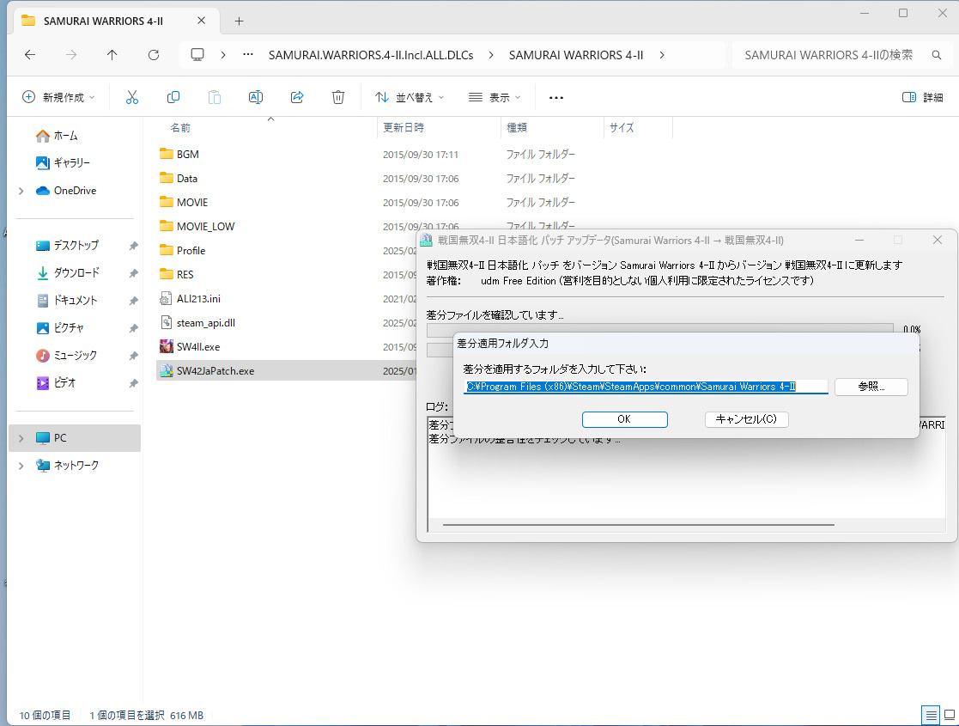Open ドキュメント in quick access
The height and width of the screenshot is (726, 959).
click(67, 301)
